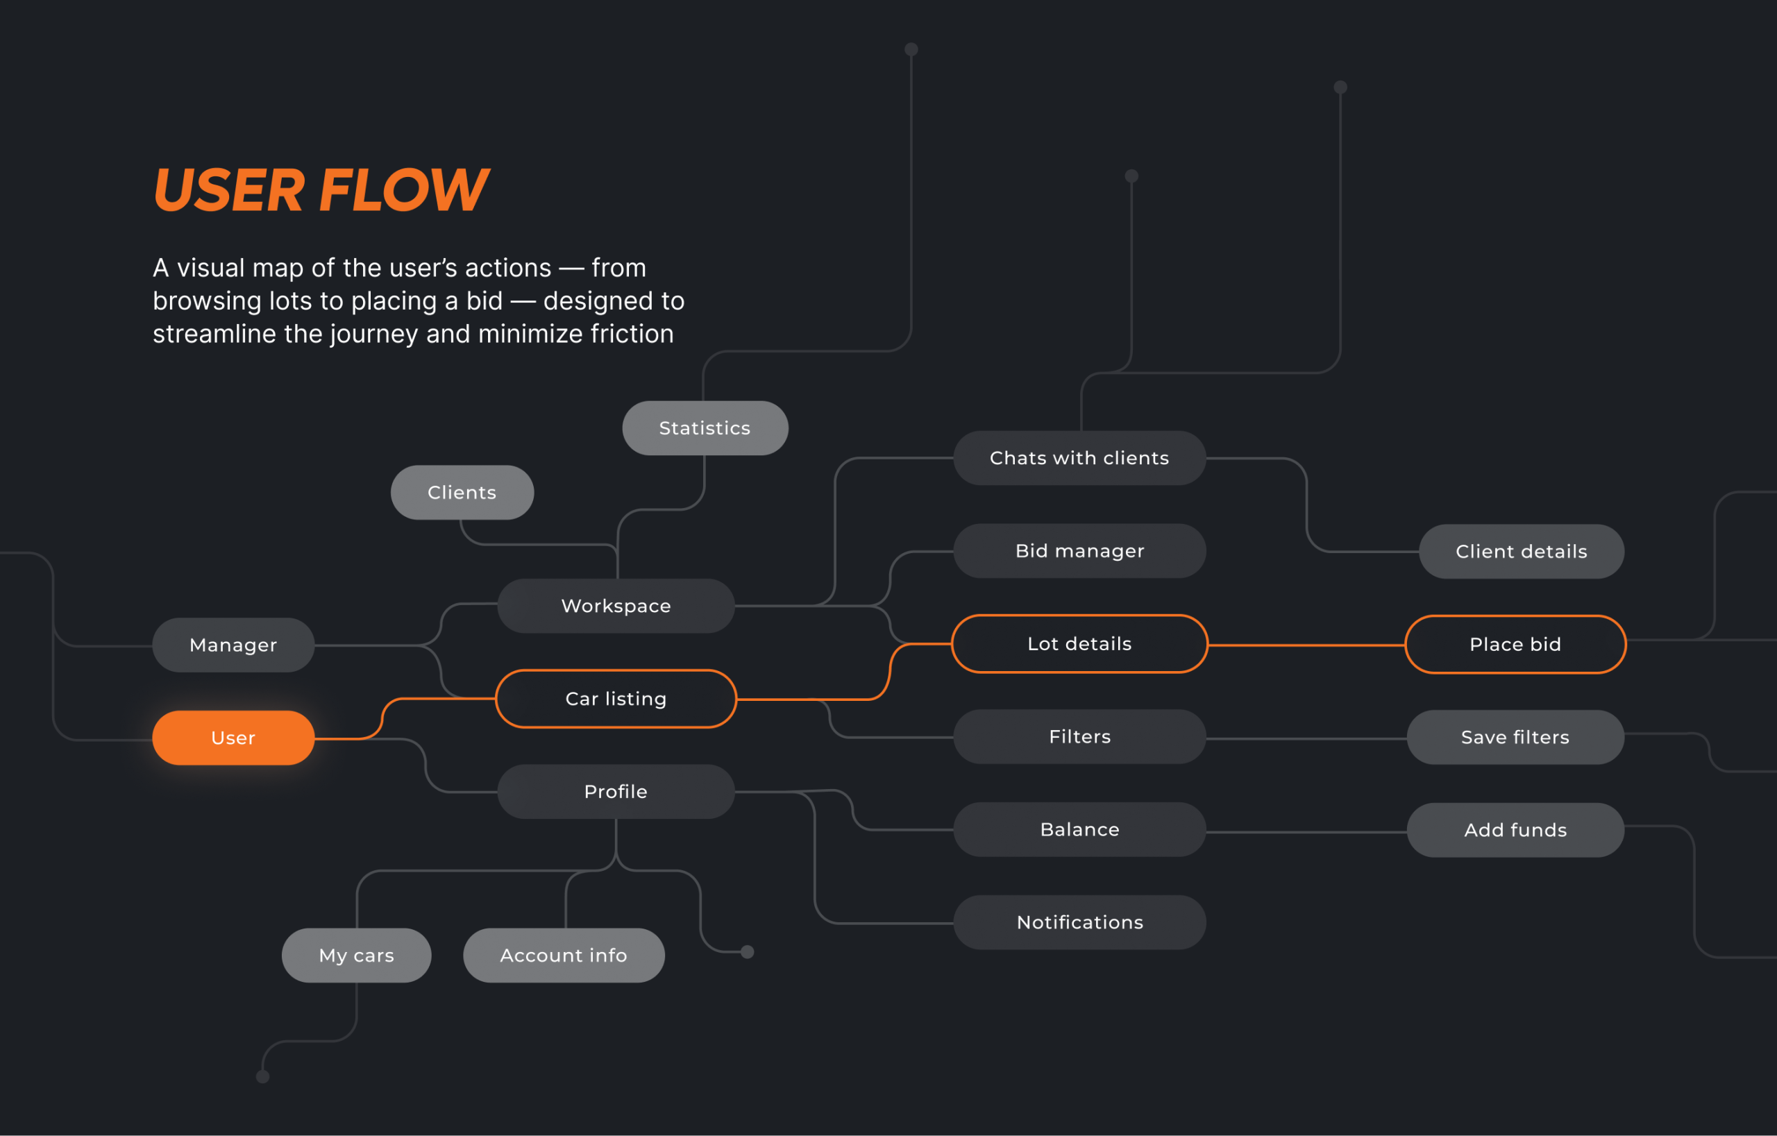1777x1136 pixels.
Task: Click the orange User node
Action: [x=233, y=738]
